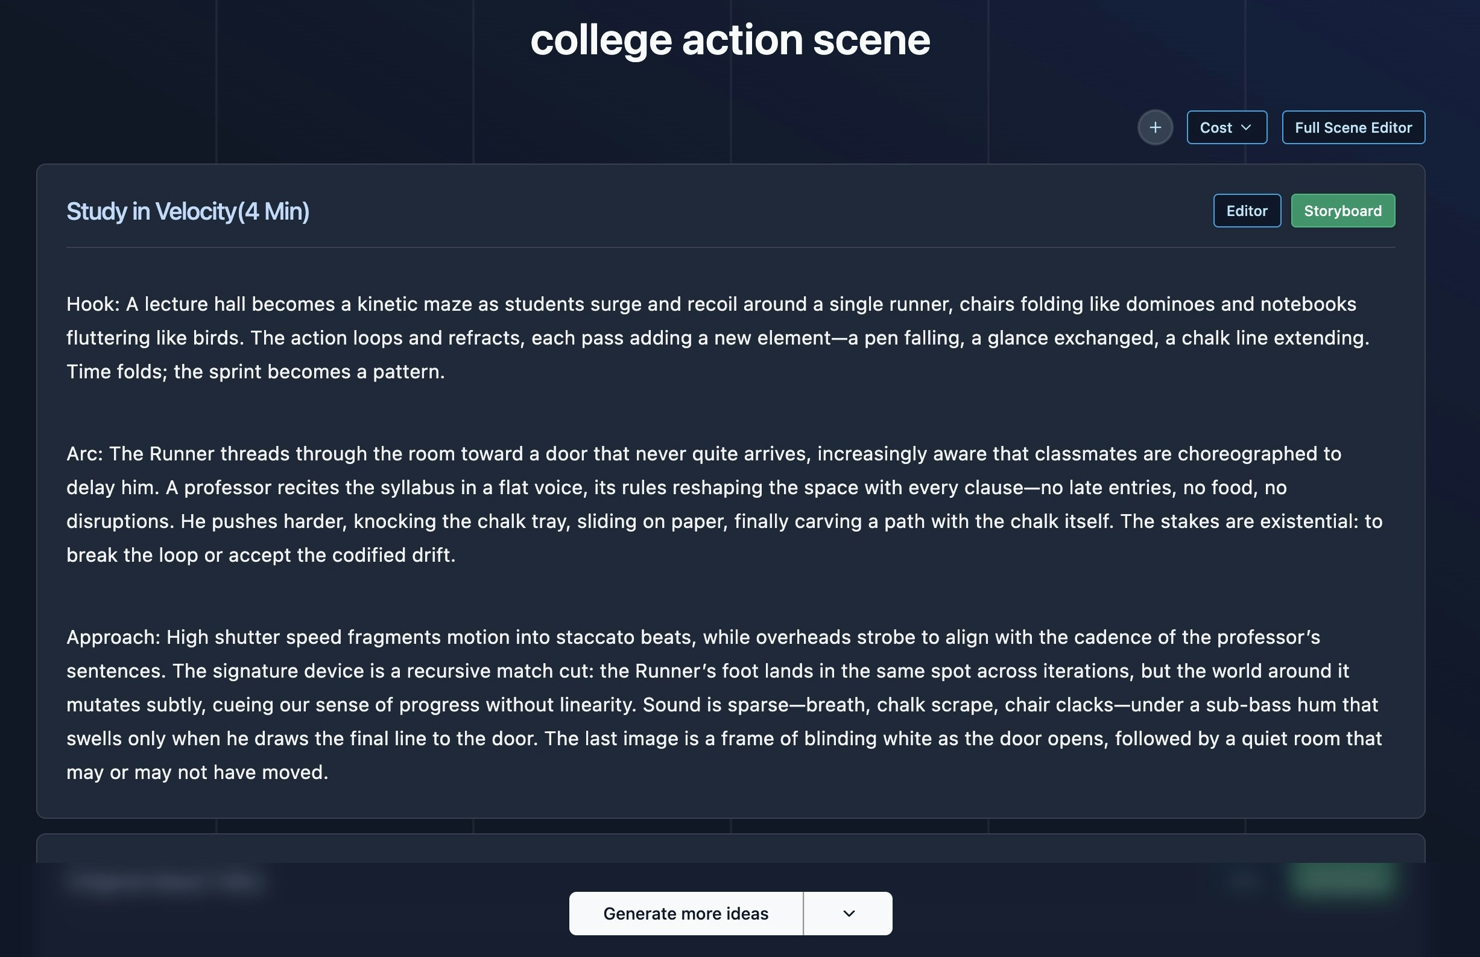
Task: Click the Generate more ideas button
Action: 686,913
